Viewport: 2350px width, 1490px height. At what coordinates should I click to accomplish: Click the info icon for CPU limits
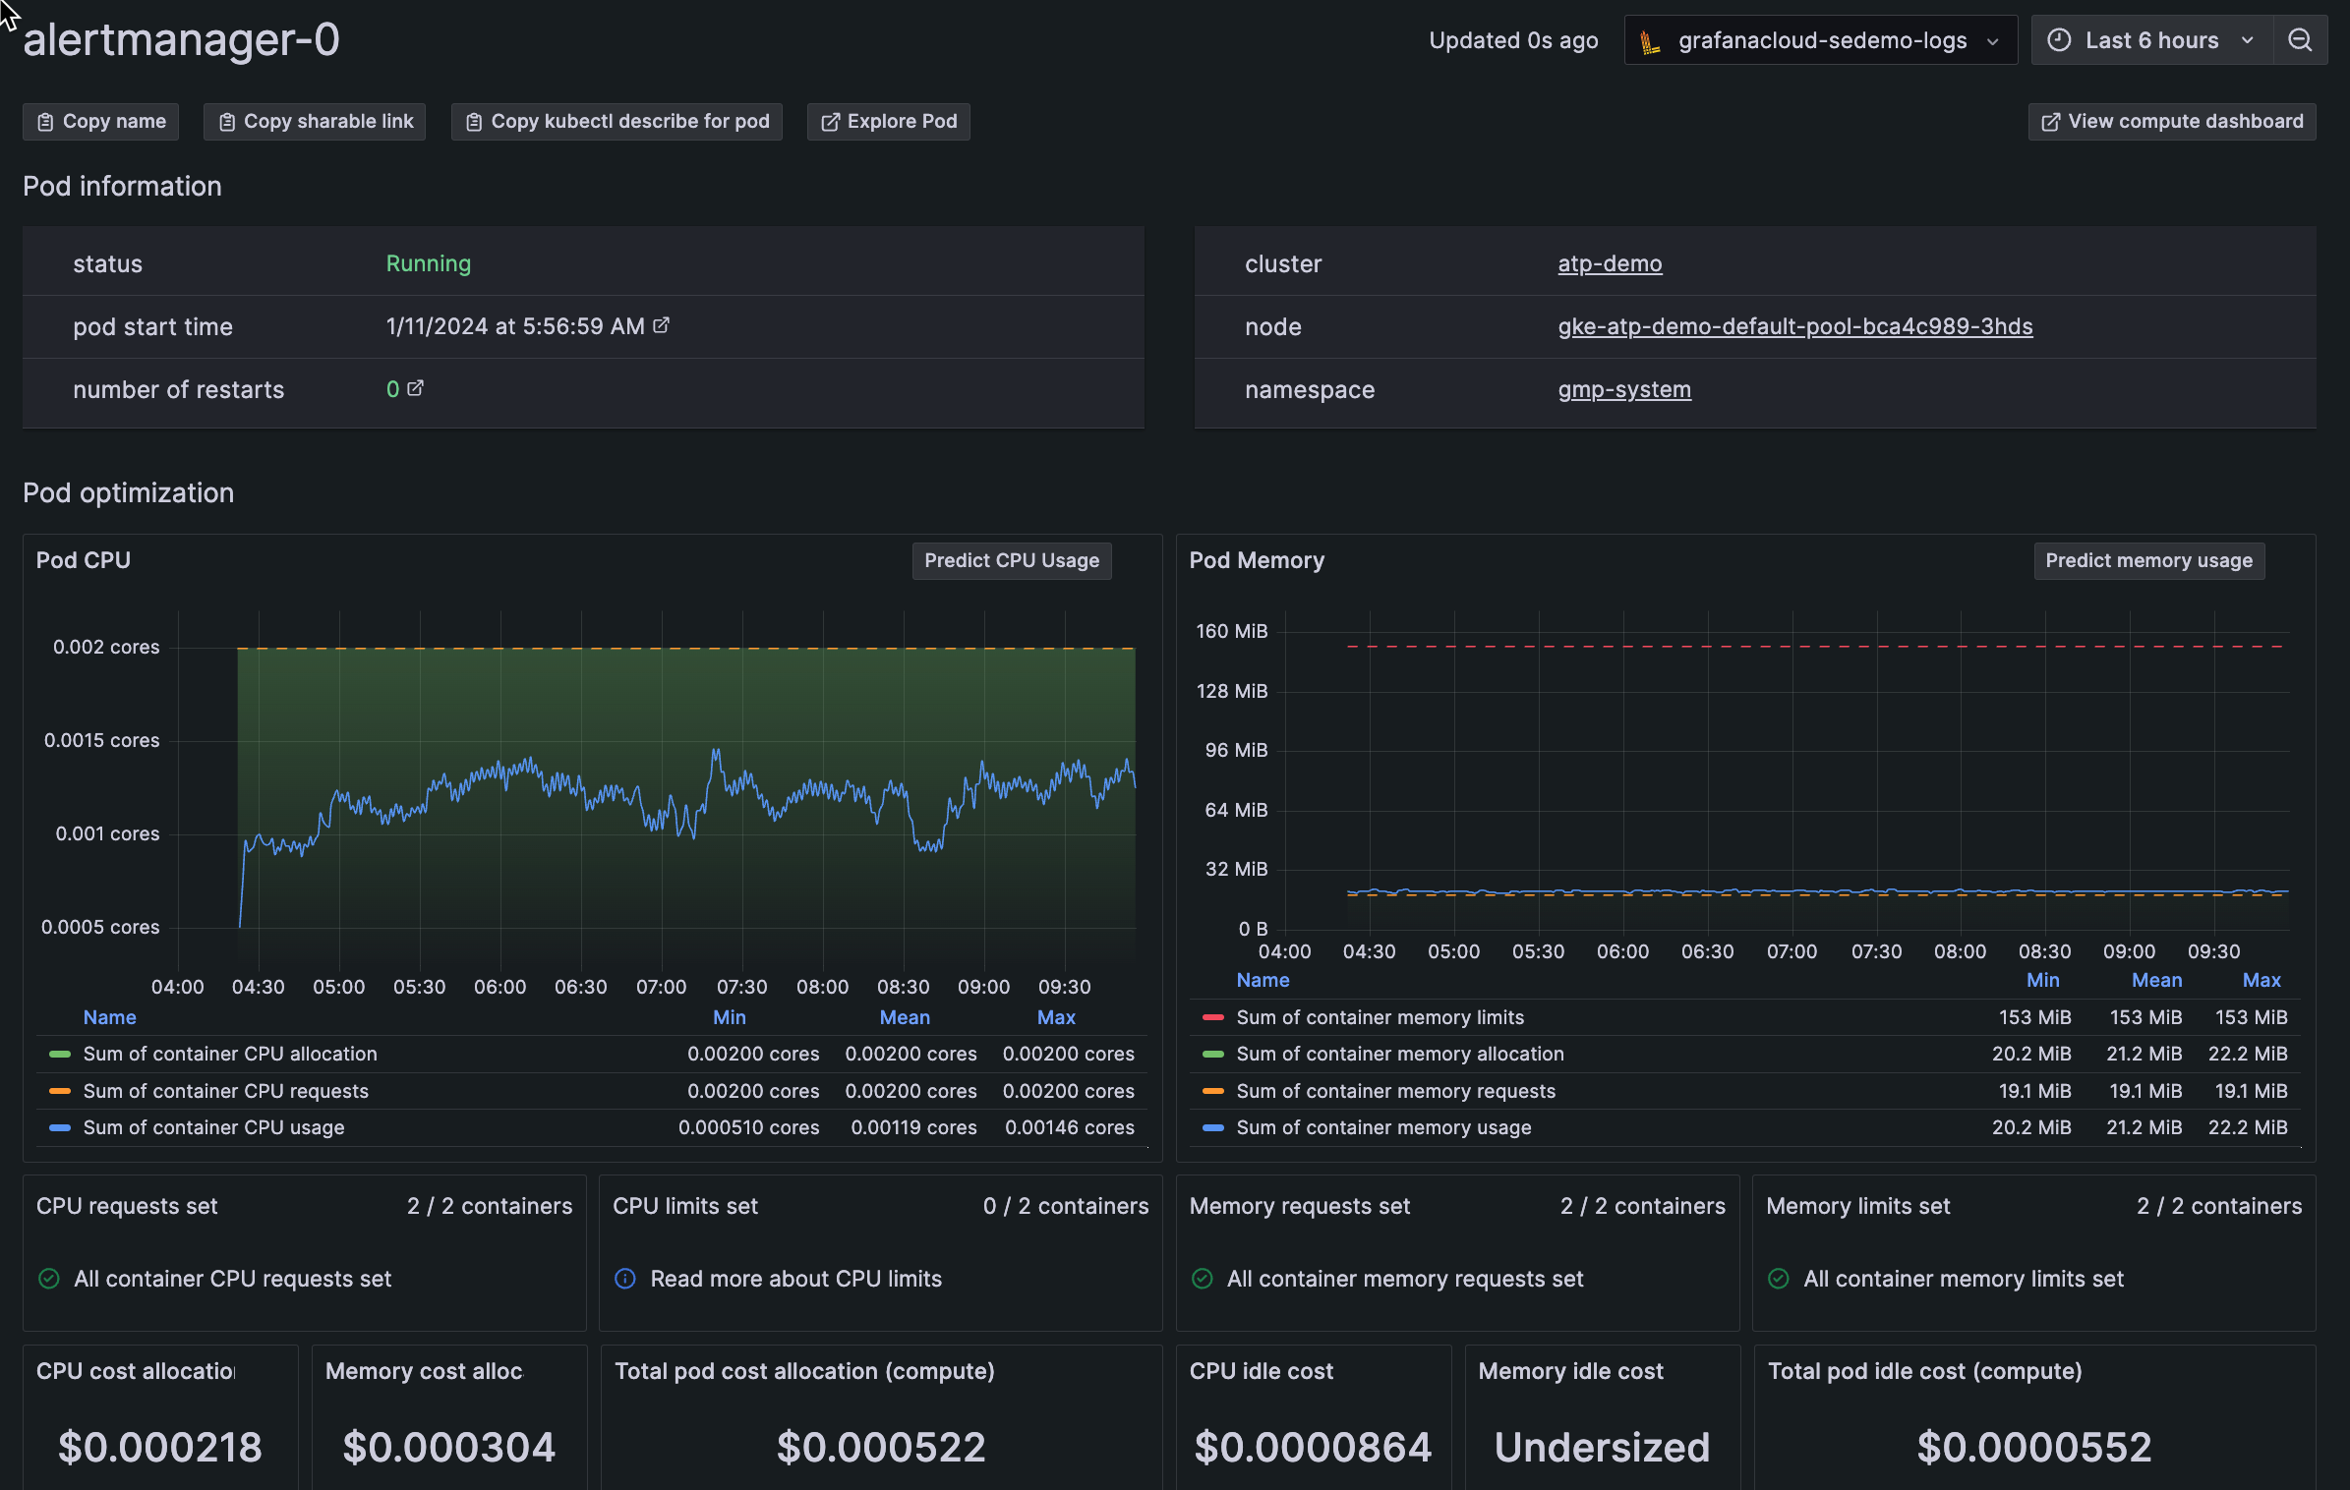click(x=624, y=1279)
